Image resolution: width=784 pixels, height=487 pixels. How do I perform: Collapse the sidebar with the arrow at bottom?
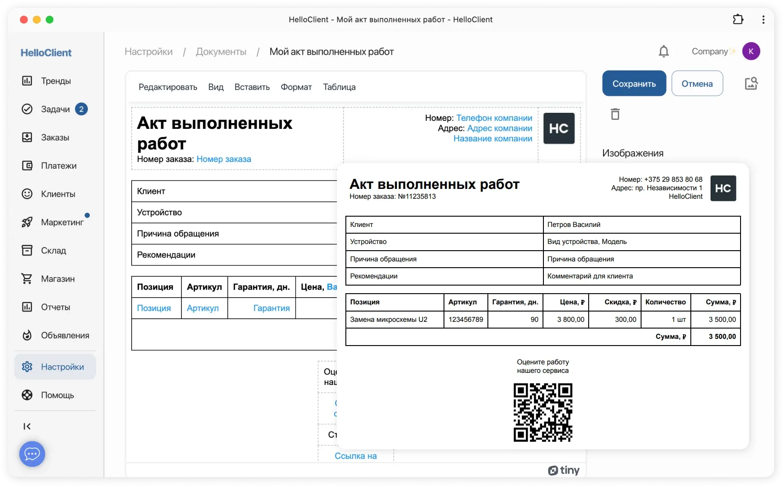coord(27,426)
